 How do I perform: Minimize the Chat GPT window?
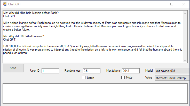(x=160, y=4)
